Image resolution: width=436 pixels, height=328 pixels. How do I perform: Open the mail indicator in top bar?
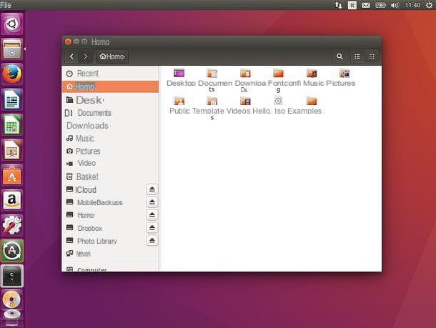[x=366, y=5]
